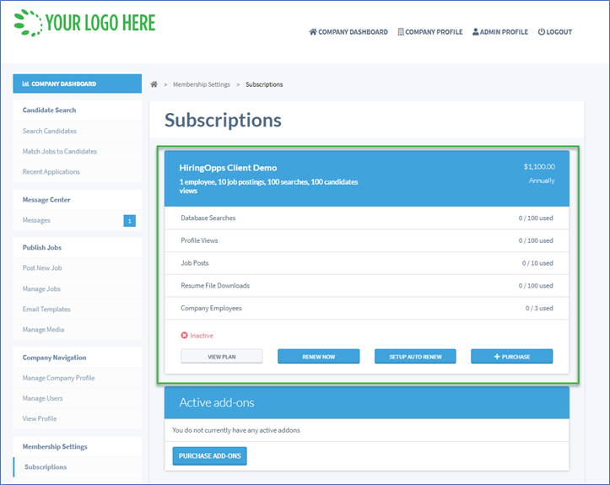
Task: Go to Recent Applications
Action: (x=51, y=172)
